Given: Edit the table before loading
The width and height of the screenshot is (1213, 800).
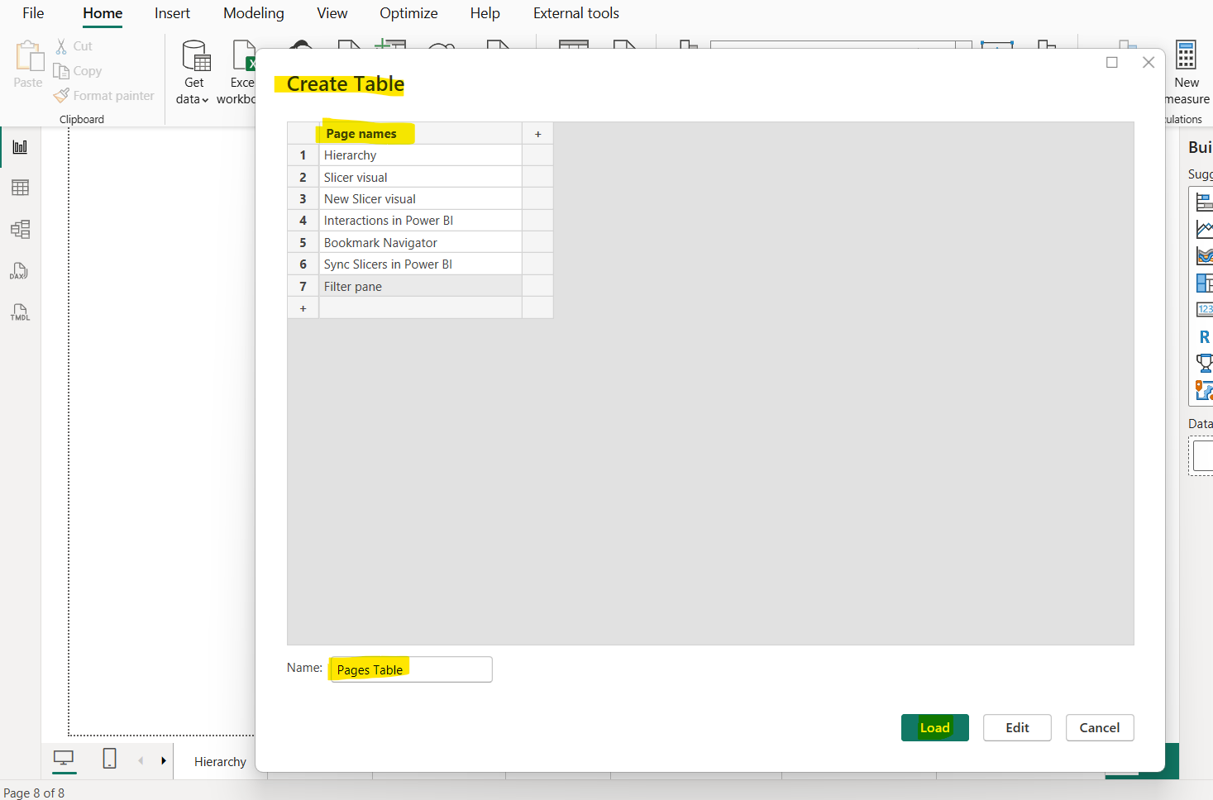Looking at the screenshot, I should (1016, 727).
